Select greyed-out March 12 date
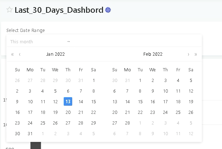Image resolution: width=222 pixels, height=149 pixels. click(191, 133)
